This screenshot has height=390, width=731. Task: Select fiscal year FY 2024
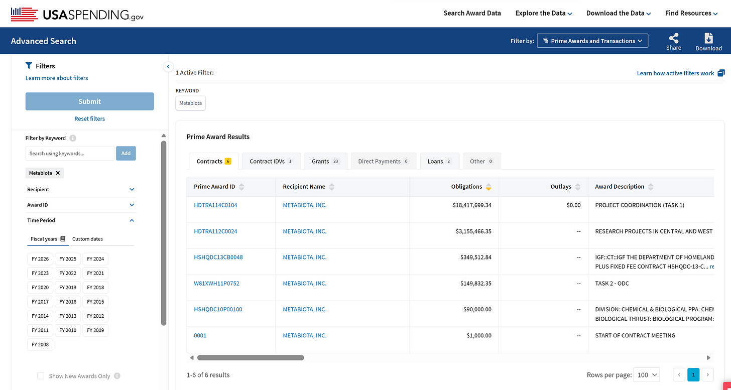point(95,259)
